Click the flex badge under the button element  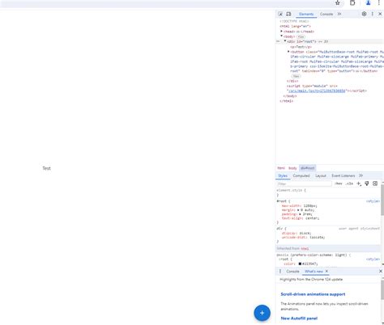[297, 76]
